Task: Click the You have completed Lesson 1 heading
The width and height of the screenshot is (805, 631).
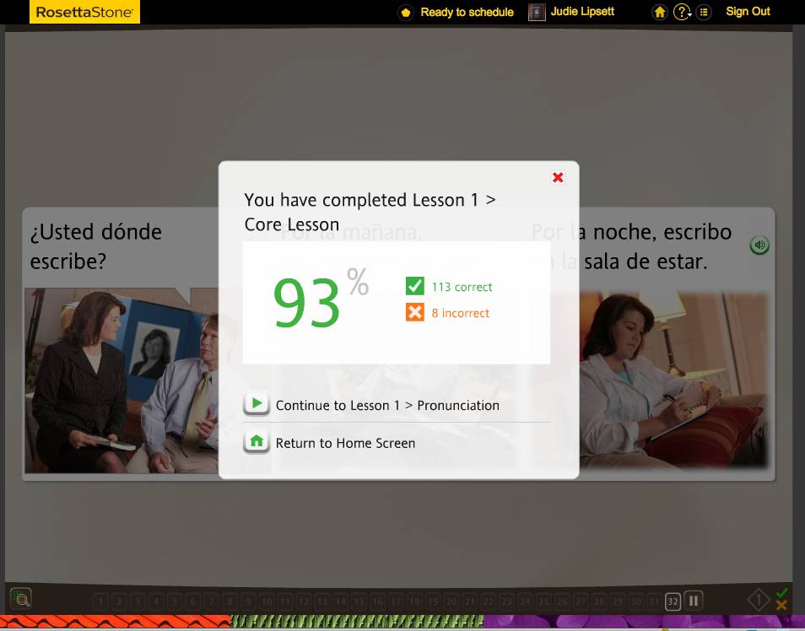Action: (370, 212)
